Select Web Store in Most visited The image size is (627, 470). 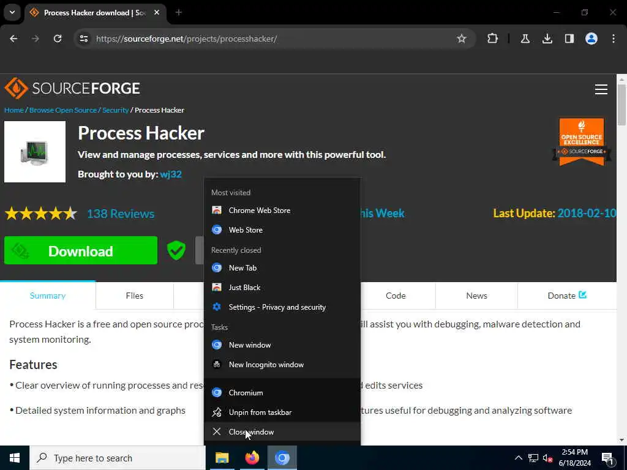point(282,230)
